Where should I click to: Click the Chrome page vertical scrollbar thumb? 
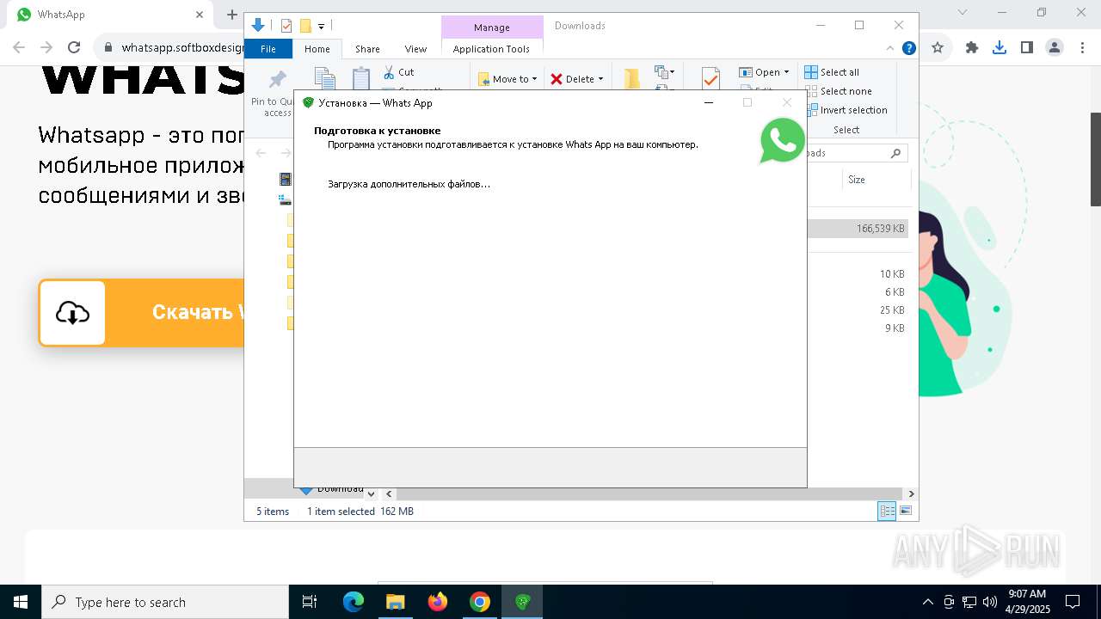click(1096, 159)
